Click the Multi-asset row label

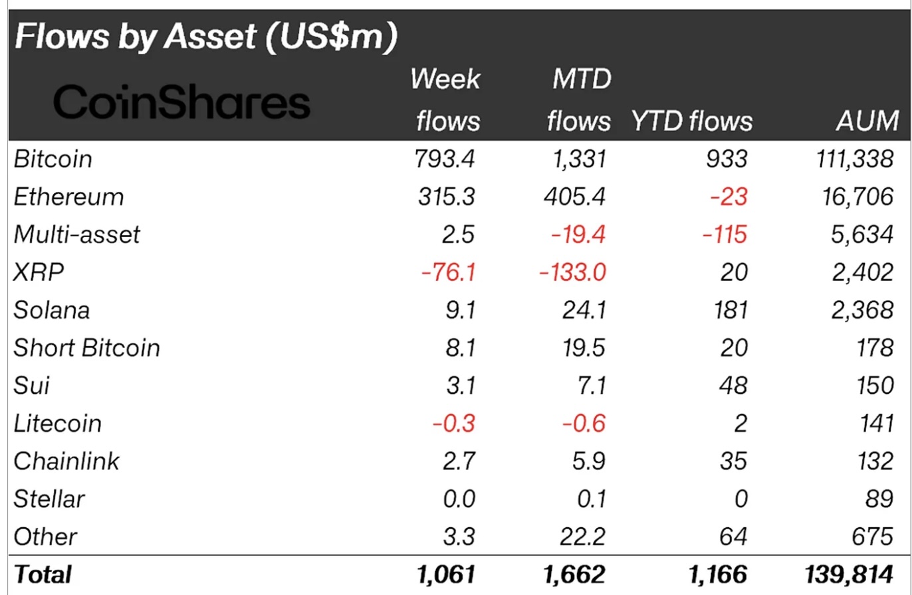[77, 234]
